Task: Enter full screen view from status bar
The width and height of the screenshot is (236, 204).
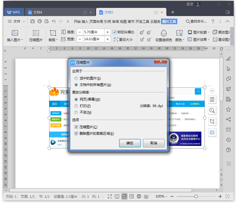Action: pyautogui.click(x=110, y=196)
